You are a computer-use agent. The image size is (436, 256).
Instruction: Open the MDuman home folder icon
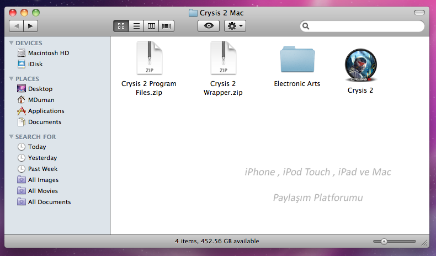tap(22, 99)
